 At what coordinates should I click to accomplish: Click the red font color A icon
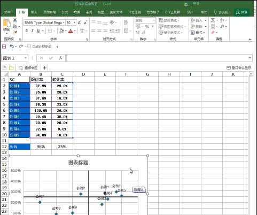71,31
